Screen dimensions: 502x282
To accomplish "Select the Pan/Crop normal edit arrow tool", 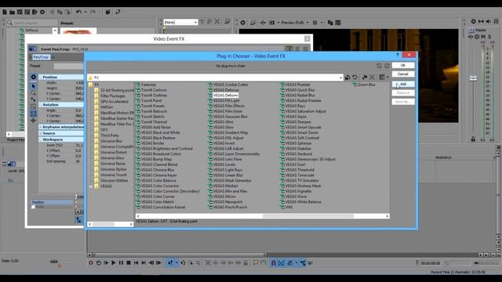I will click(33, 86).
